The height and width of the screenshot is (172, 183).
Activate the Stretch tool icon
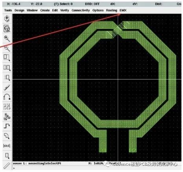click(x=7, y=58)
